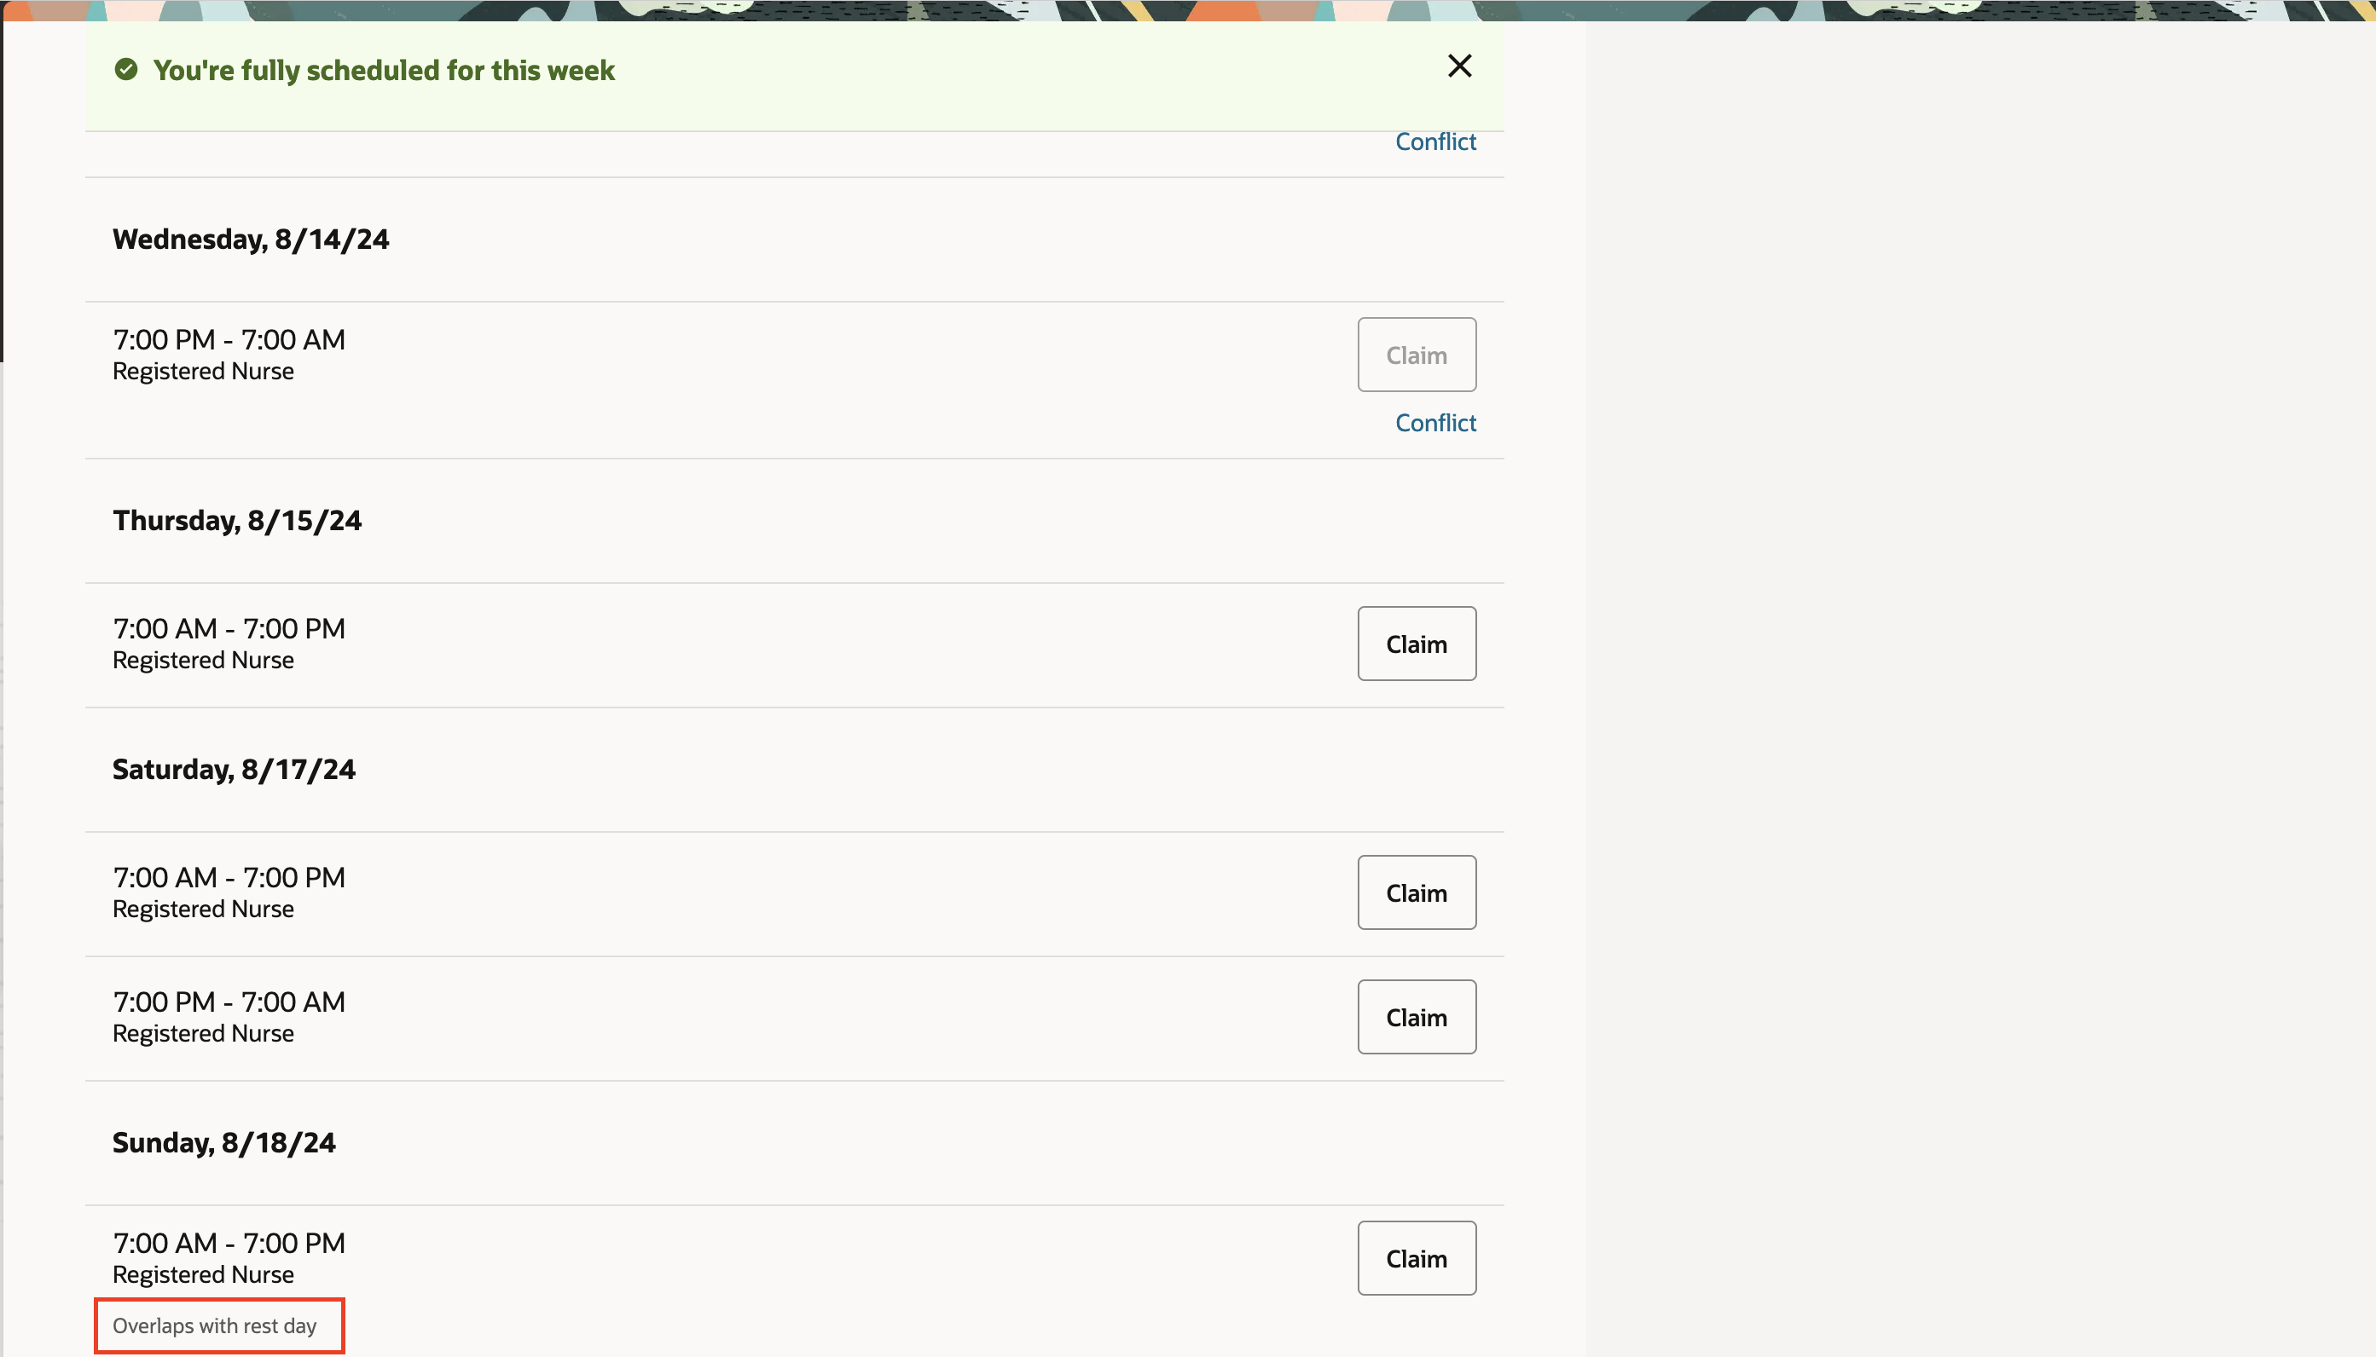Click the green checkmark success icon
The image size is (2376, 1357).
126,70
